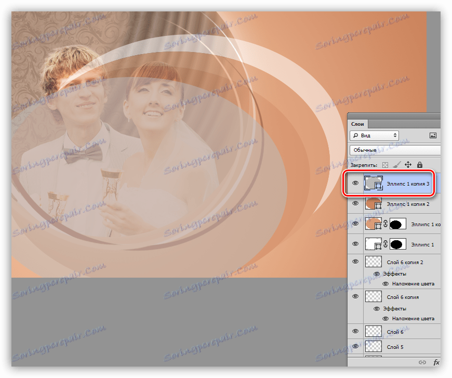The image size is (452, 378).
Task: Click the Слой 5 layer name
Action: click(395, 347)
